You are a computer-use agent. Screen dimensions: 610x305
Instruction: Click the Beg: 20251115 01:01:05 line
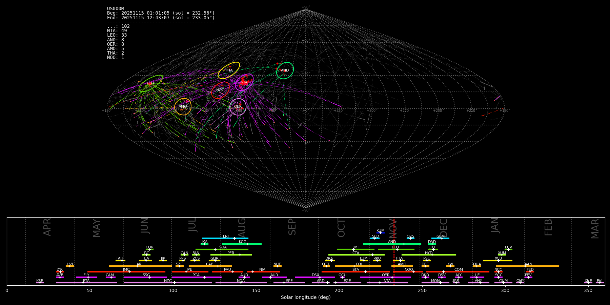tap(161, 13)
